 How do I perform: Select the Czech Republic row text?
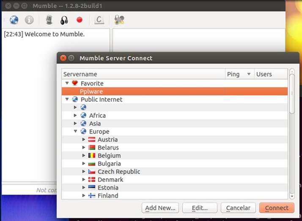coord(119,172)
